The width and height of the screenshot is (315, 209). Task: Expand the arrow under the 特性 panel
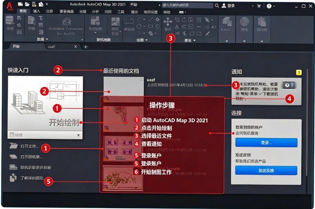244,41
